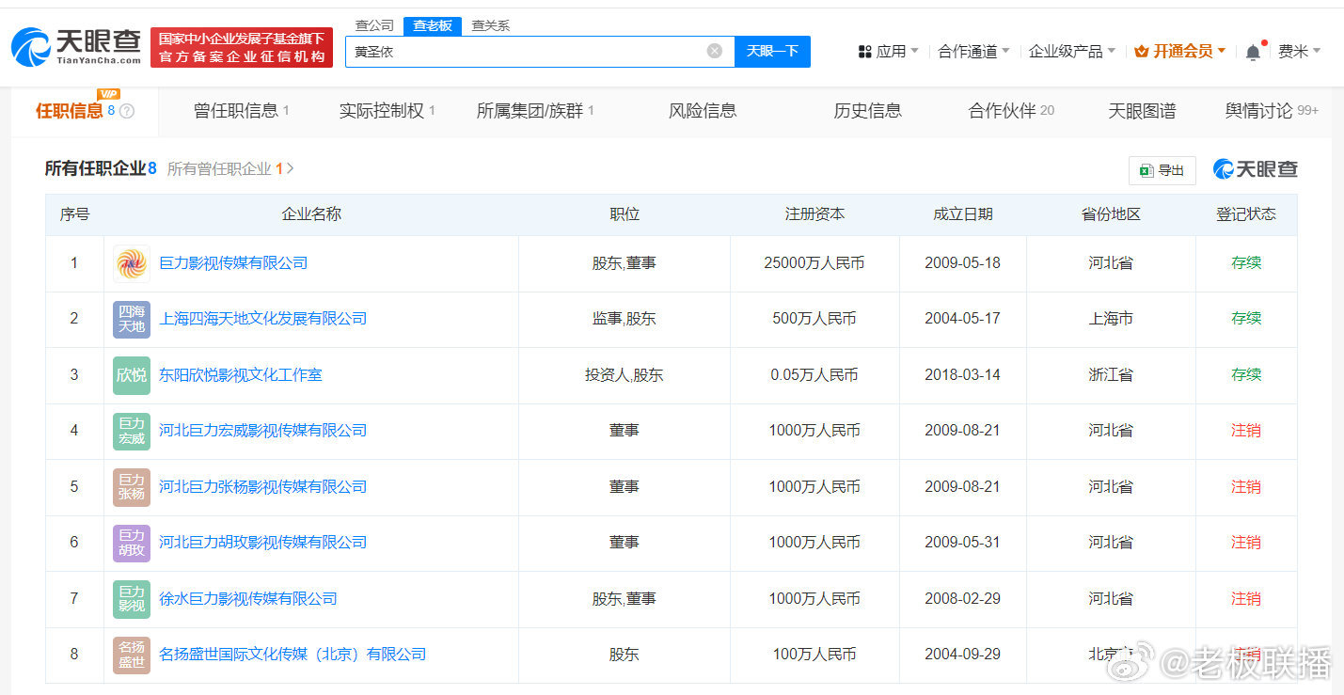The height and width of the screenshot is (695, 1344).
Task: Click the 天眼一下 search button
Action: tap(772, 52)
